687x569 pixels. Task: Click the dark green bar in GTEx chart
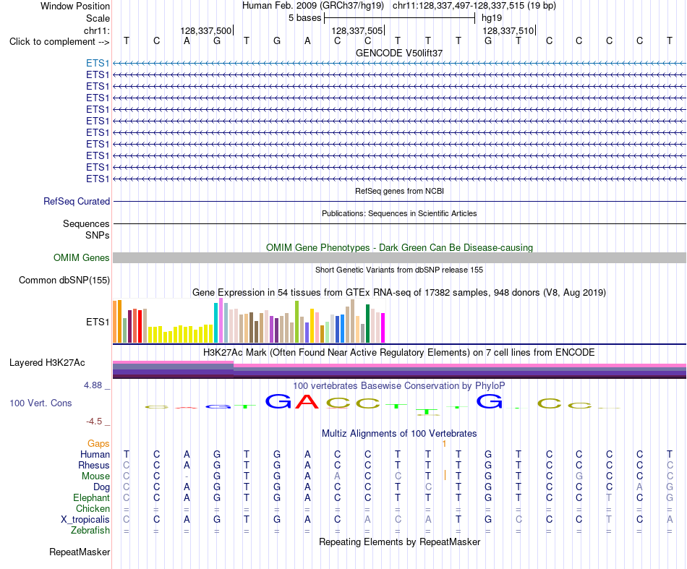pos(367,323)
